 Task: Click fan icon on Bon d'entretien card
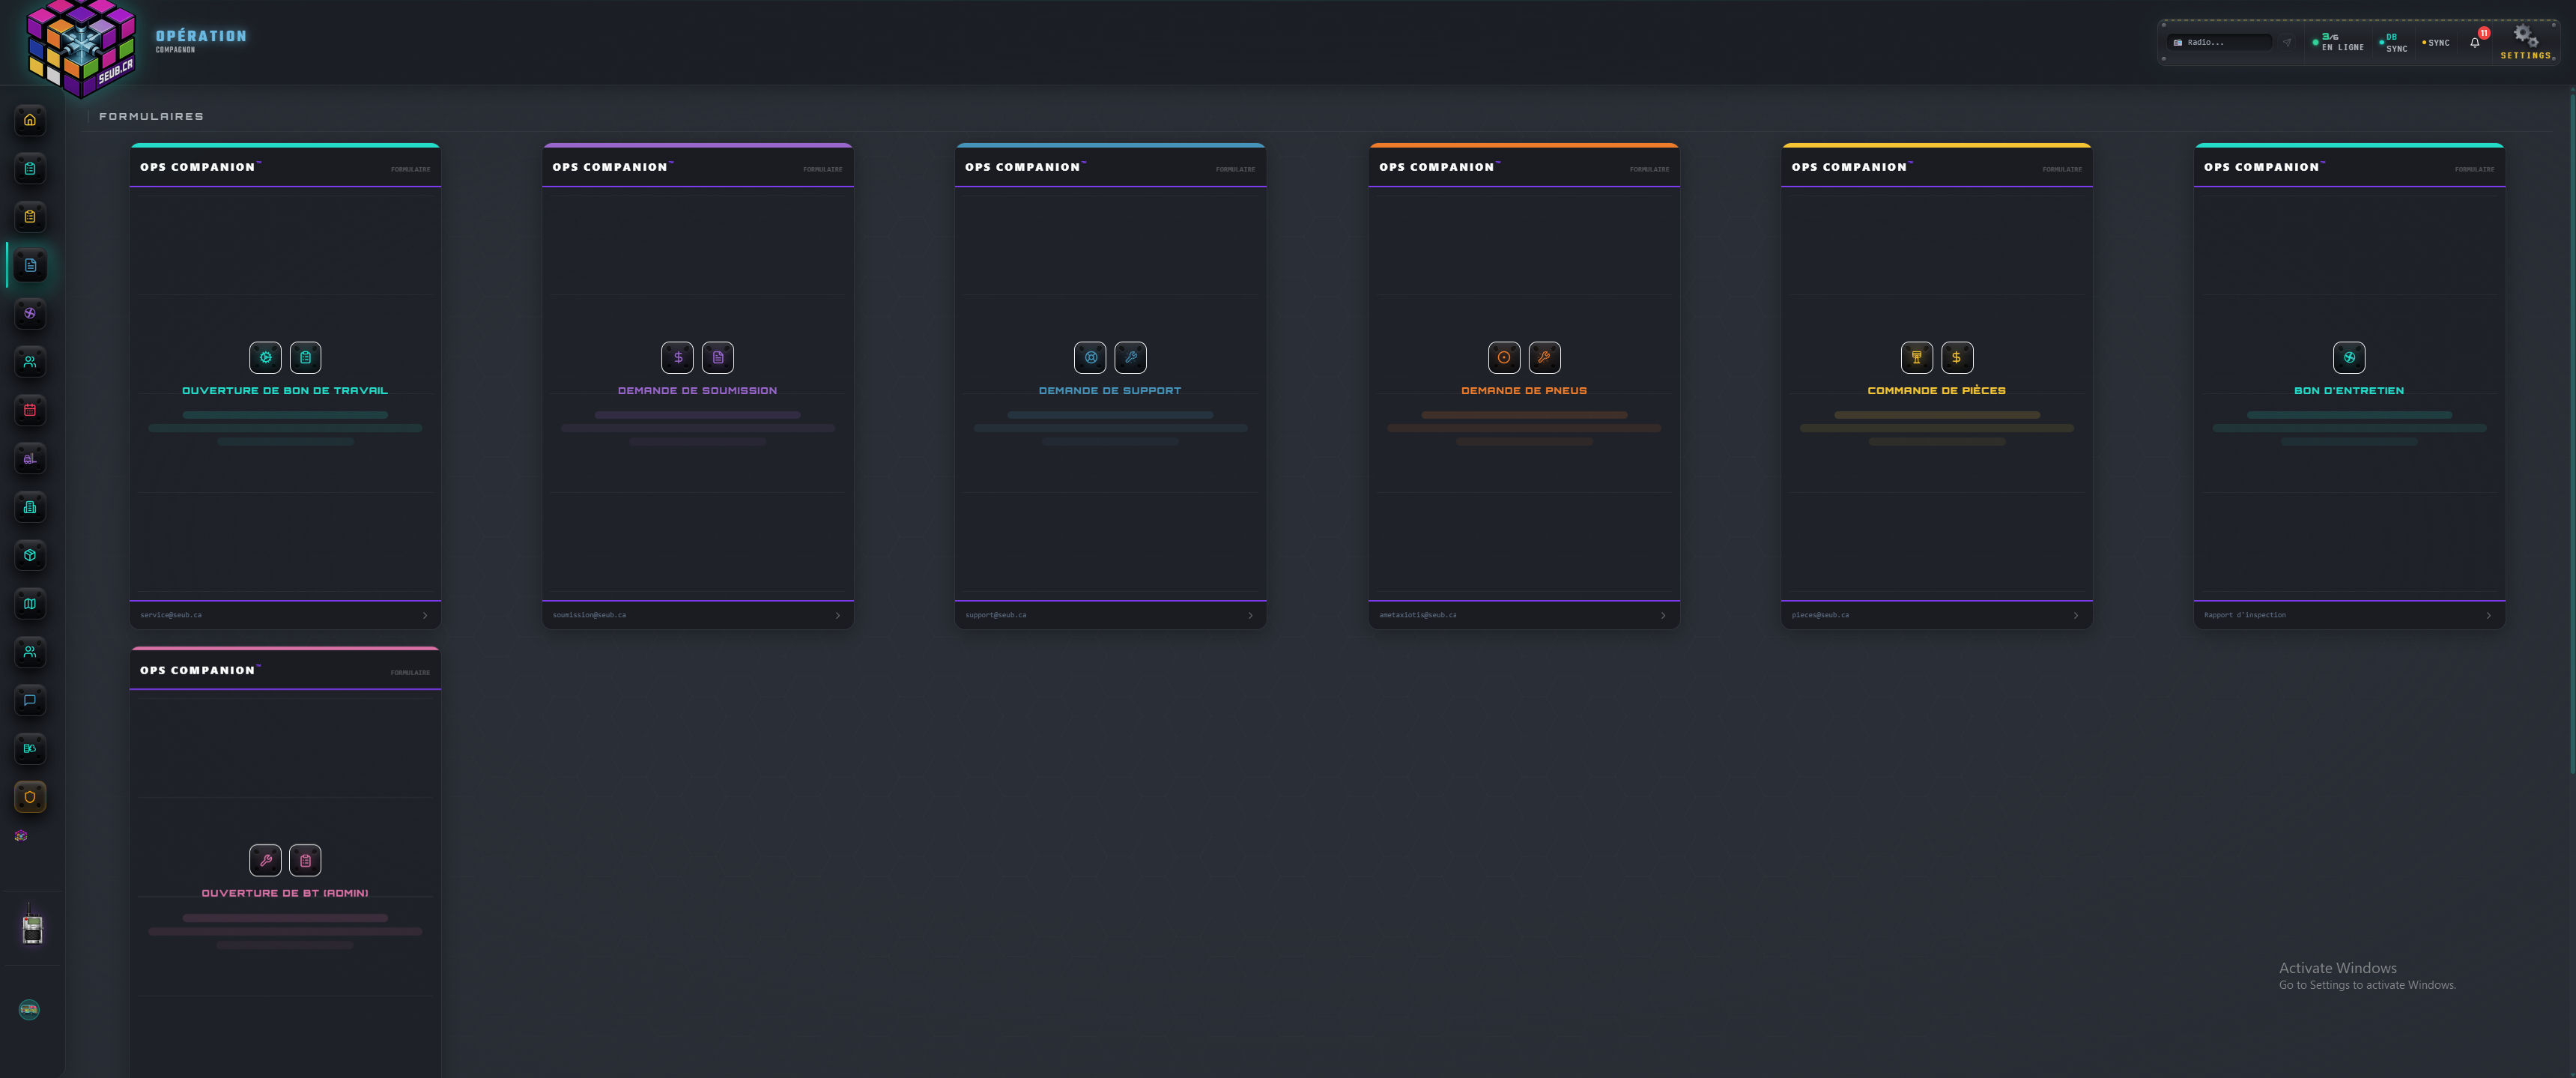[2349, 357]
